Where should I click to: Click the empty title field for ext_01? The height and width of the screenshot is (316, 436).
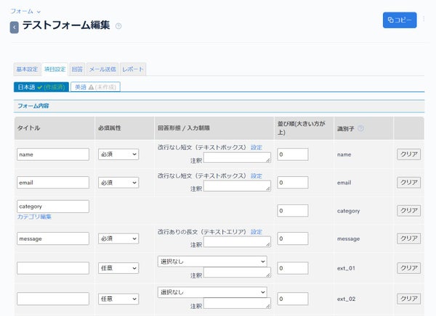point(53,268)
